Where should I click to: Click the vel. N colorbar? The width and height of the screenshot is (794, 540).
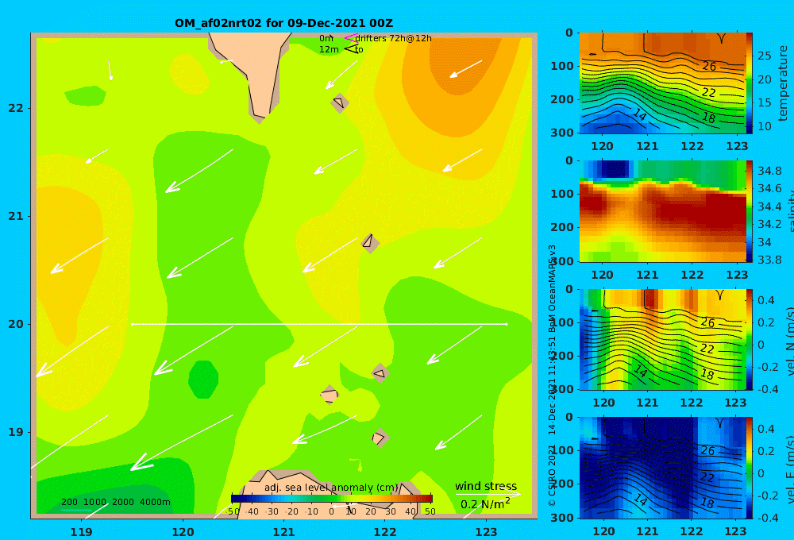(749, 339)
